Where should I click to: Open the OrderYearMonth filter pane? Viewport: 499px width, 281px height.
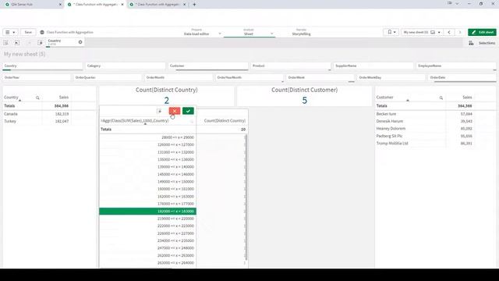(x=249, y=77)
